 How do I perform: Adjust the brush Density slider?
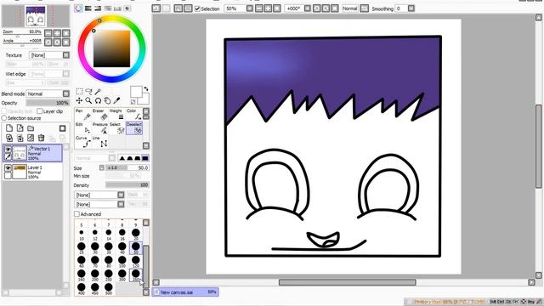127,185
